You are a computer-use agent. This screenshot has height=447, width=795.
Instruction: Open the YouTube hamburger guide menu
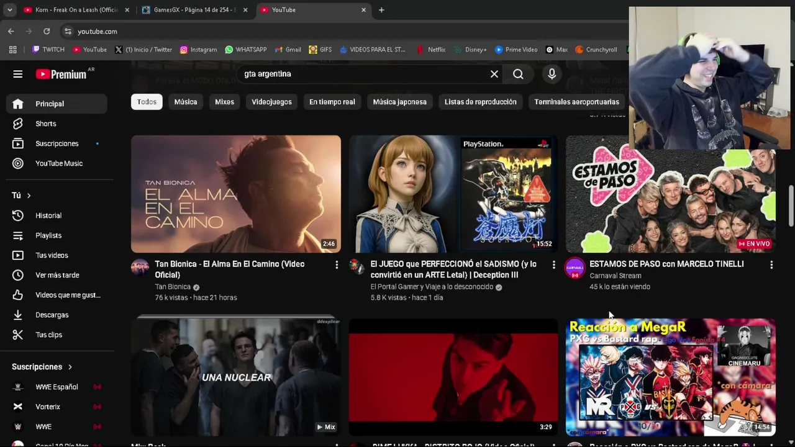[x=17, y=74]
